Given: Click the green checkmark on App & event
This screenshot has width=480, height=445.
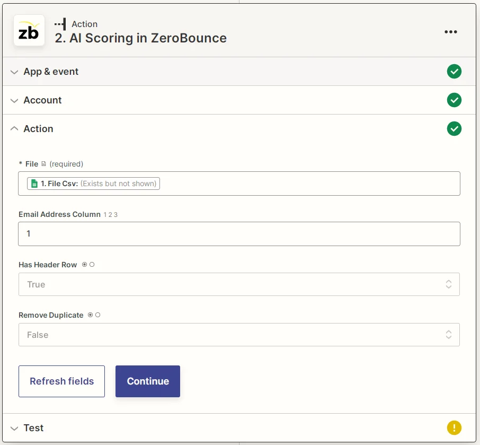Looking at the screenshot, I should [x=454, y=71].
